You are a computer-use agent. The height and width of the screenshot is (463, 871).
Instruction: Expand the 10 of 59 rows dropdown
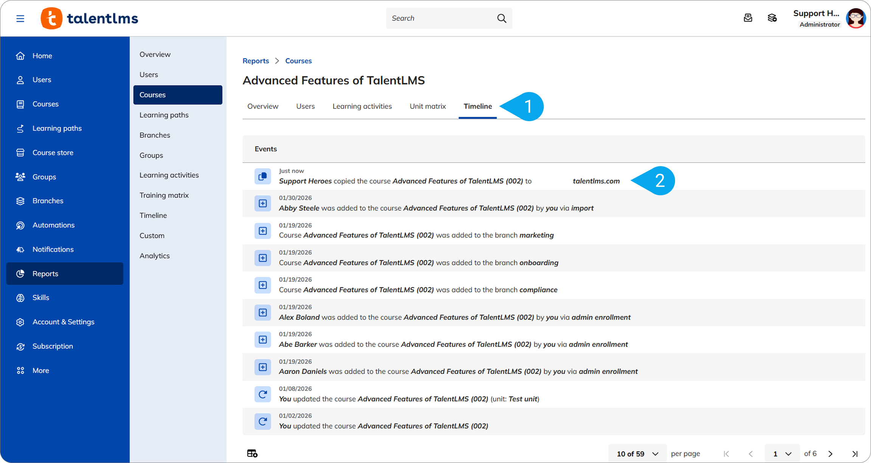coord(638,454)
